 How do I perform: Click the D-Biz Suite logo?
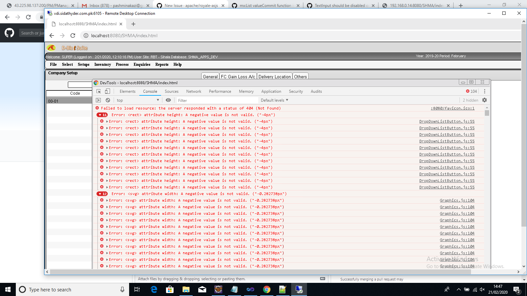point(52,47)
